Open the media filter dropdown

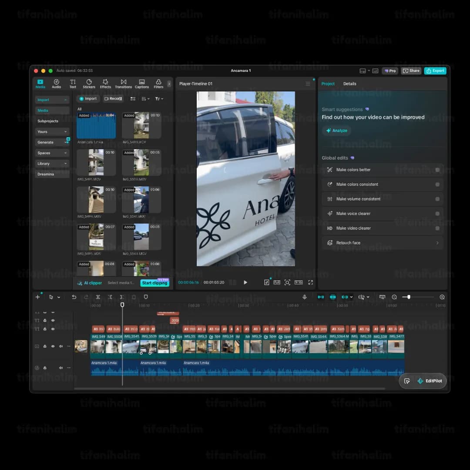click(159, 99)
